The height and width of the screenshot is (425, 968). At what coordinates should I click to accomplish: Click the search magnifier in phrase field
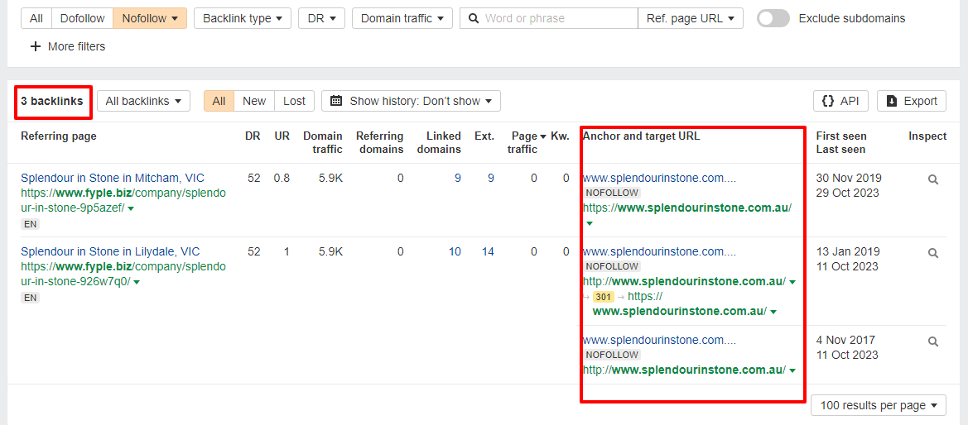click(x=474, y=18)
